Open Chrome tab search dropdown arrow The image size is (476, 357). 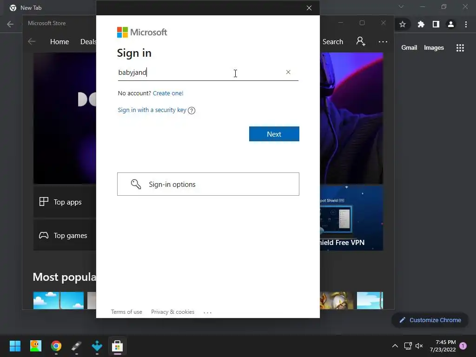(401, 7)
